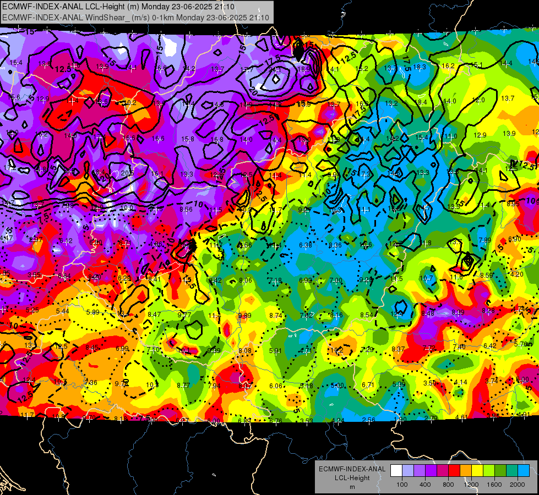This screenshot has height=495, width=539.
Task: Click the legend label 2000
Action: pos(518,485)
